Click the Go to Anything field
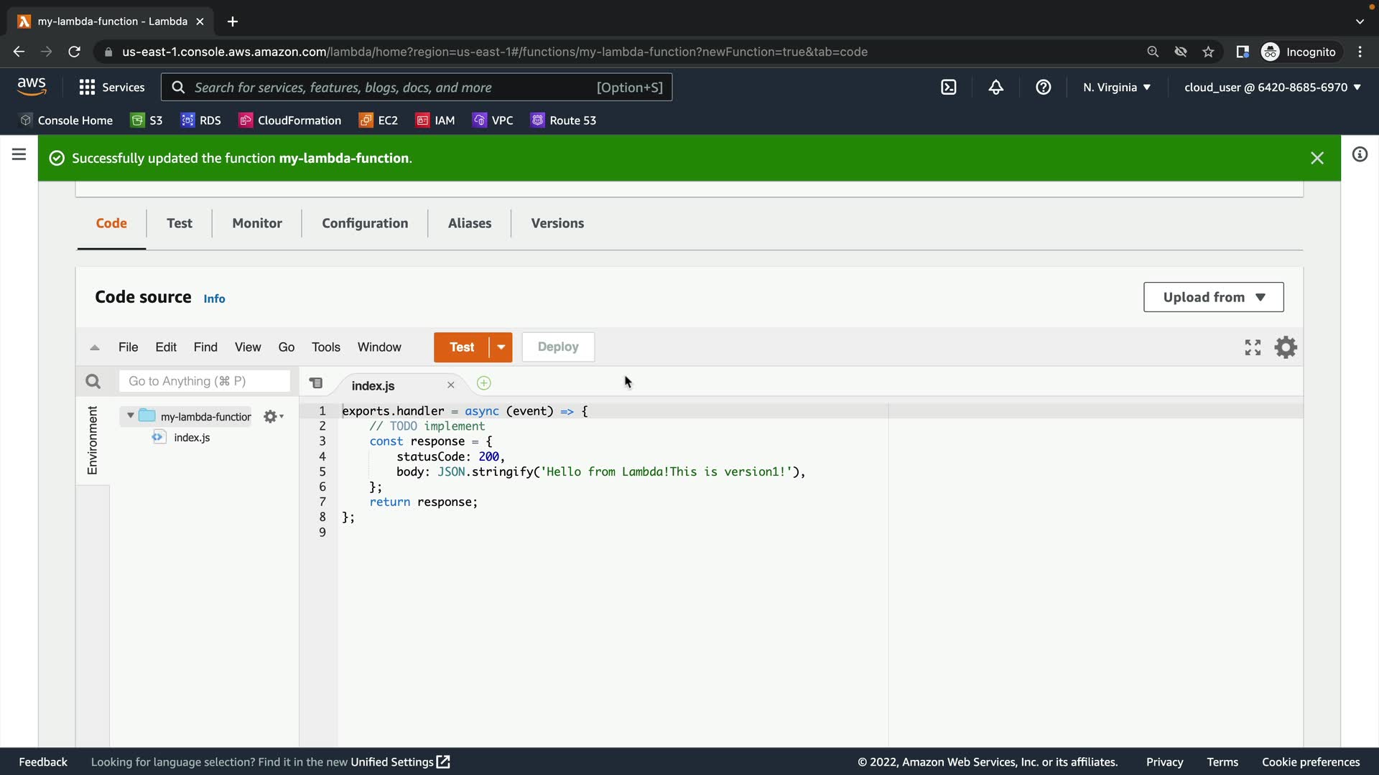Viewport: 1379px width, 775px height. coord(205,381)
